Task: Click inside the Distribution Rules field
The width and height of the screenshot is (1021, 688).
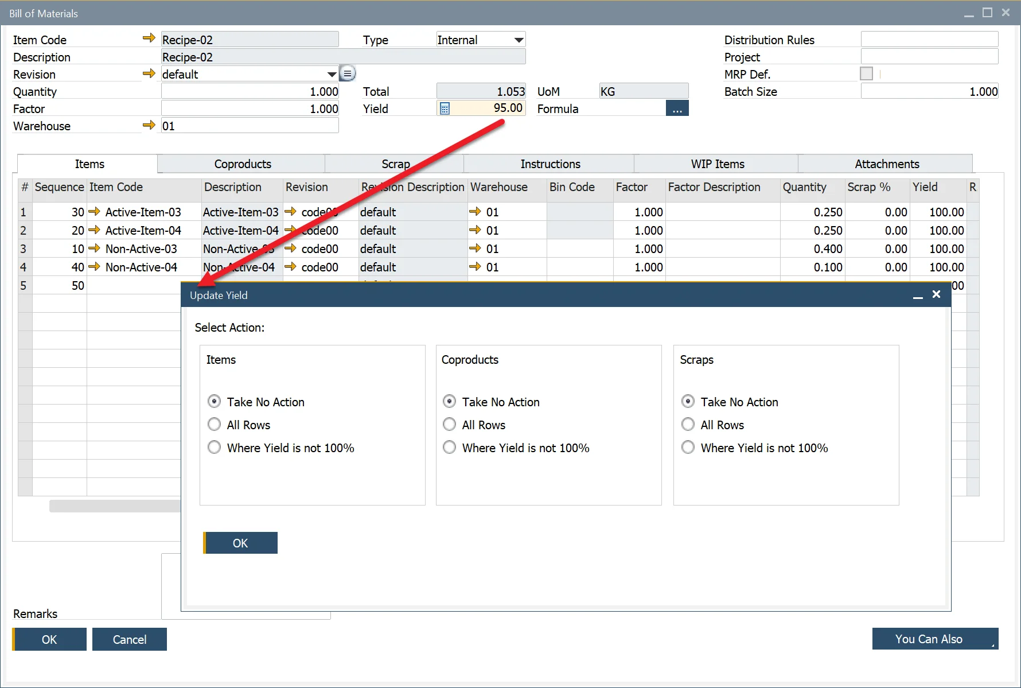Action: tap(929, 38)
